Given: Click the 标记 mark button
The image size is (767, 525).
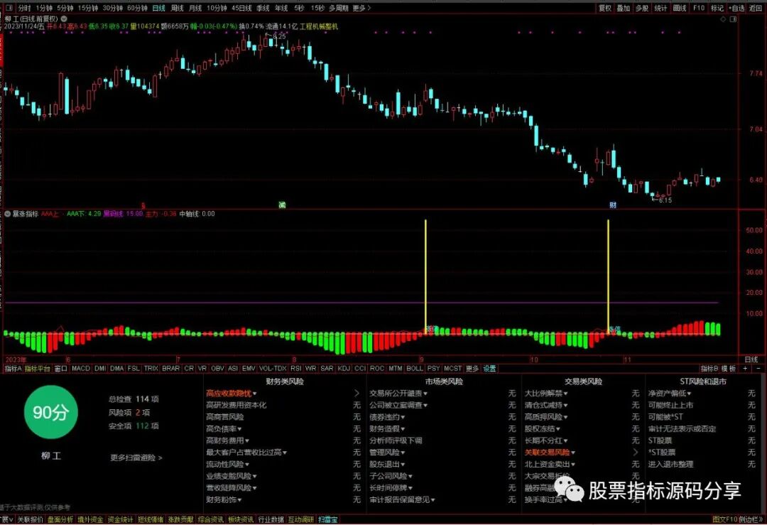Looking at the screenshot, I should pyautogui.click(x=717, y=8).
